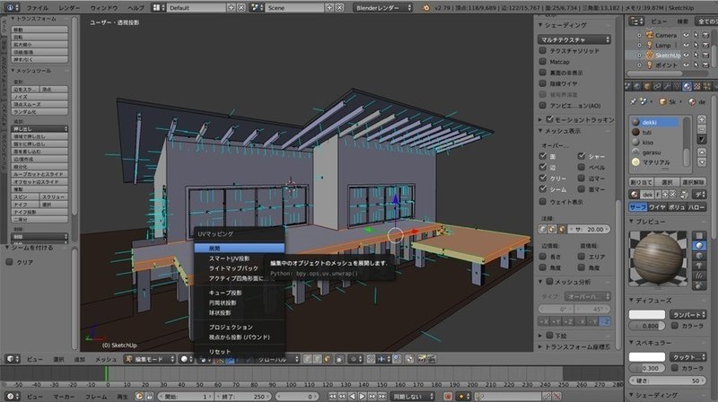Open the Modifiers wrench tab icon
The height and width of the screenshot is (402, 718).
(667, 86)
